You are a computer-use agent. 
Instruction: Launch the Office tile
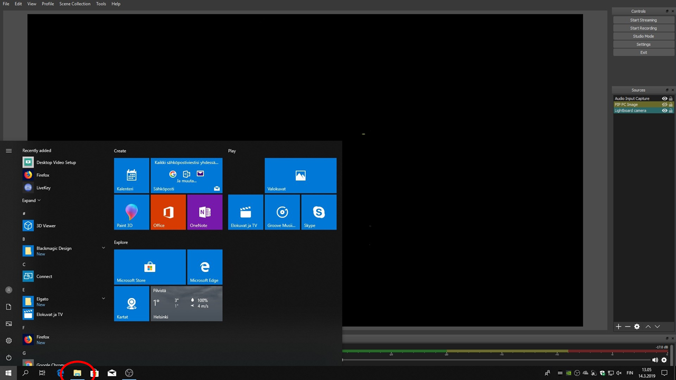pos(168,212)
